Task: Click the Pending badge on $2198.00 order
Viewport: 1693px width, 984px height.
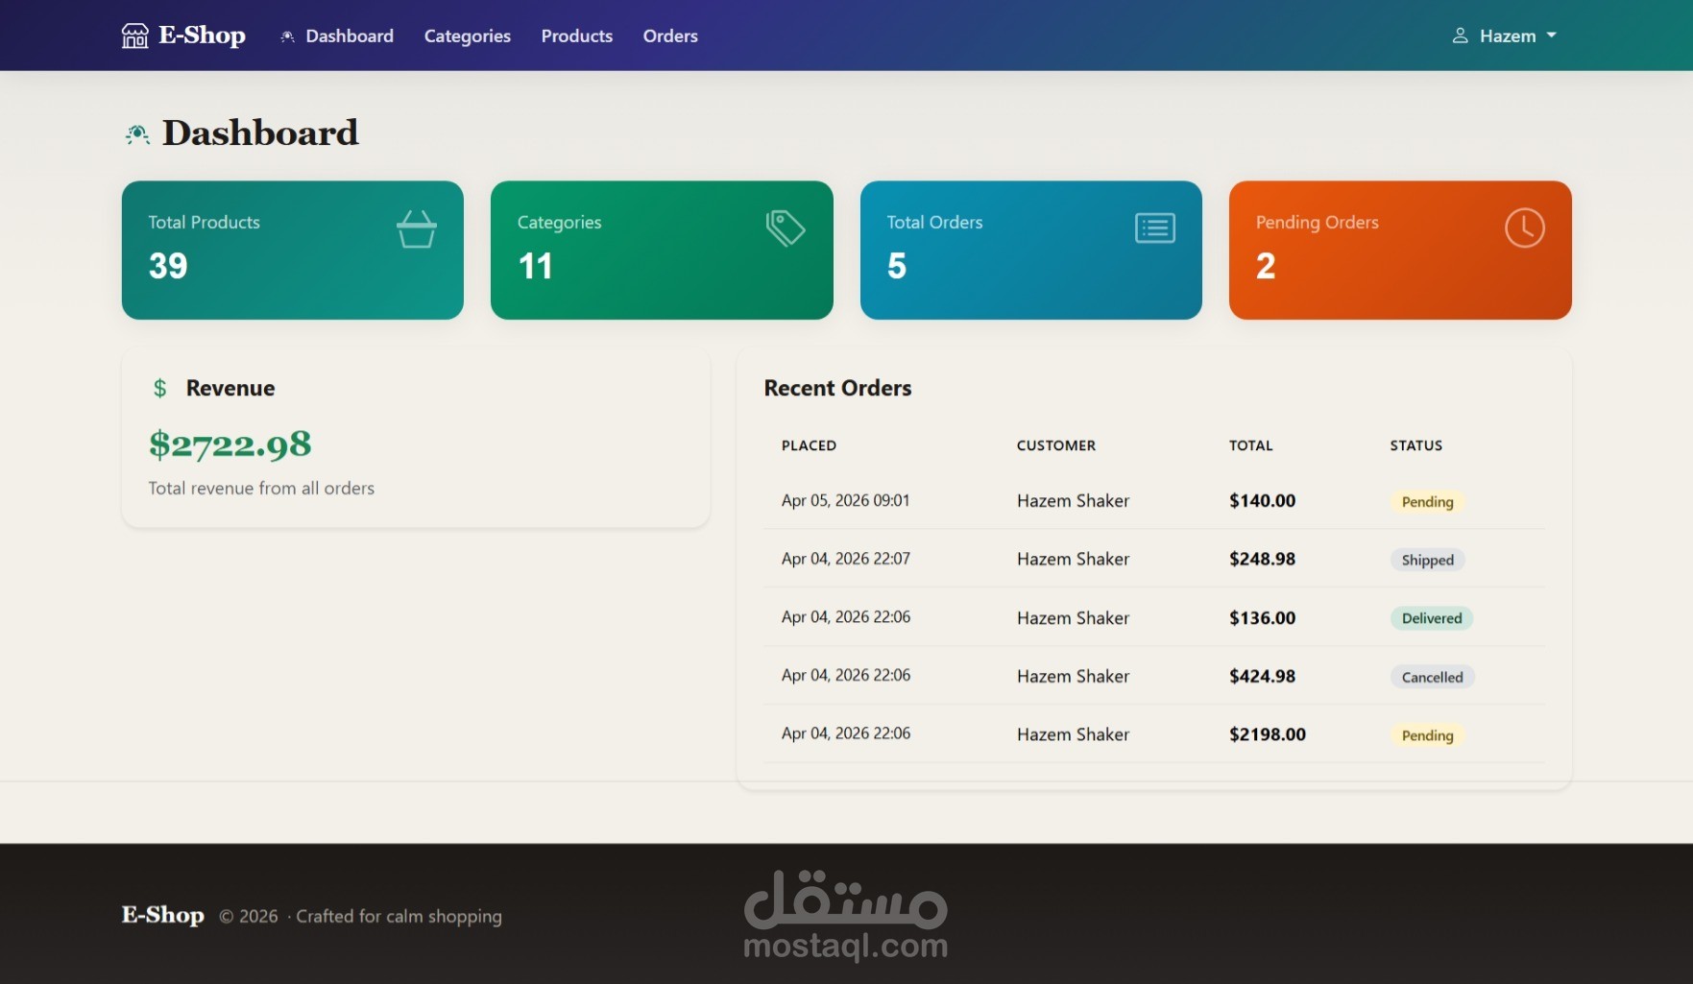Action: click(1427, 735)
